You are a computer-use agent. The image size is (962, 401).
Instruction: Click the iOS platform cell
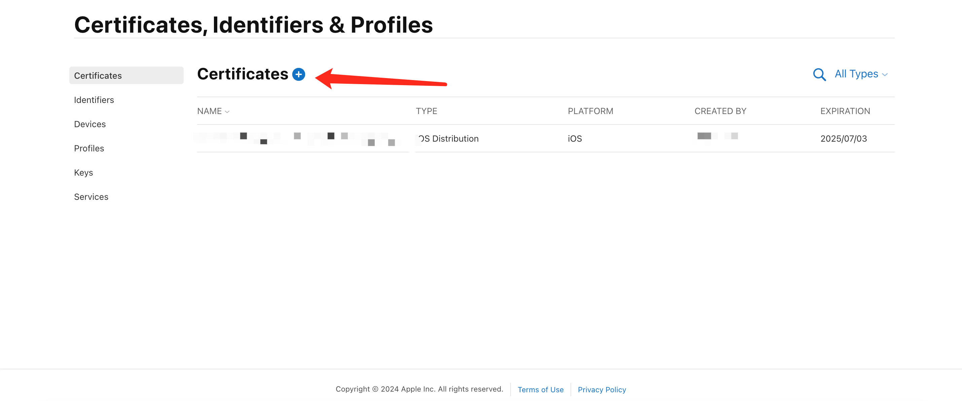575,139
